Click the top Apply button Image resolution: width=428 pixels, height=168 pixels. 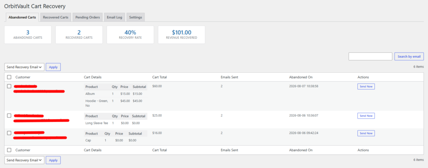(53, 67)
